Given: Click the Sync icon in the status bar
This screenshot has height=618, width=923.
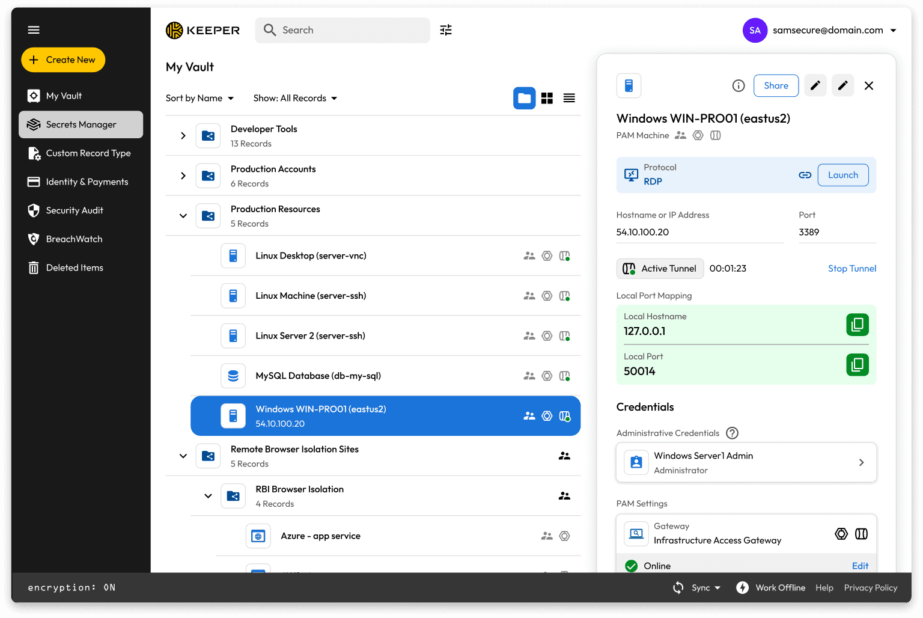Looking at the screenshot, I should (x=678, y=588).
